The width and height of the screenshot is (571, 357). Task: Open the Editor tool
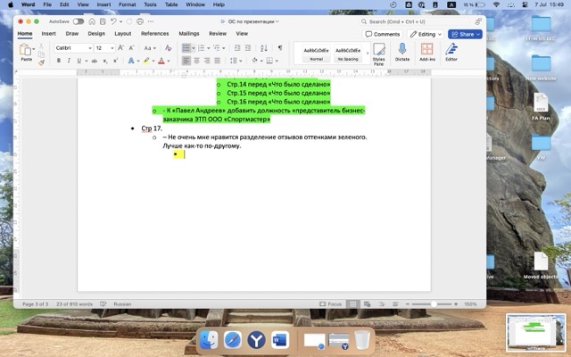(x=451, y=52)
